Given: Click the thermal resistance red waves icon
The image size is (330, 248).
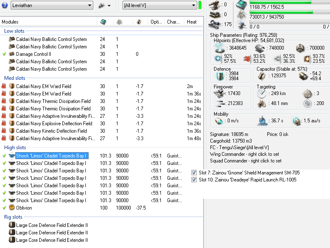Looking at the screenshot, I should pyautogui.click(x=247, y=59).
